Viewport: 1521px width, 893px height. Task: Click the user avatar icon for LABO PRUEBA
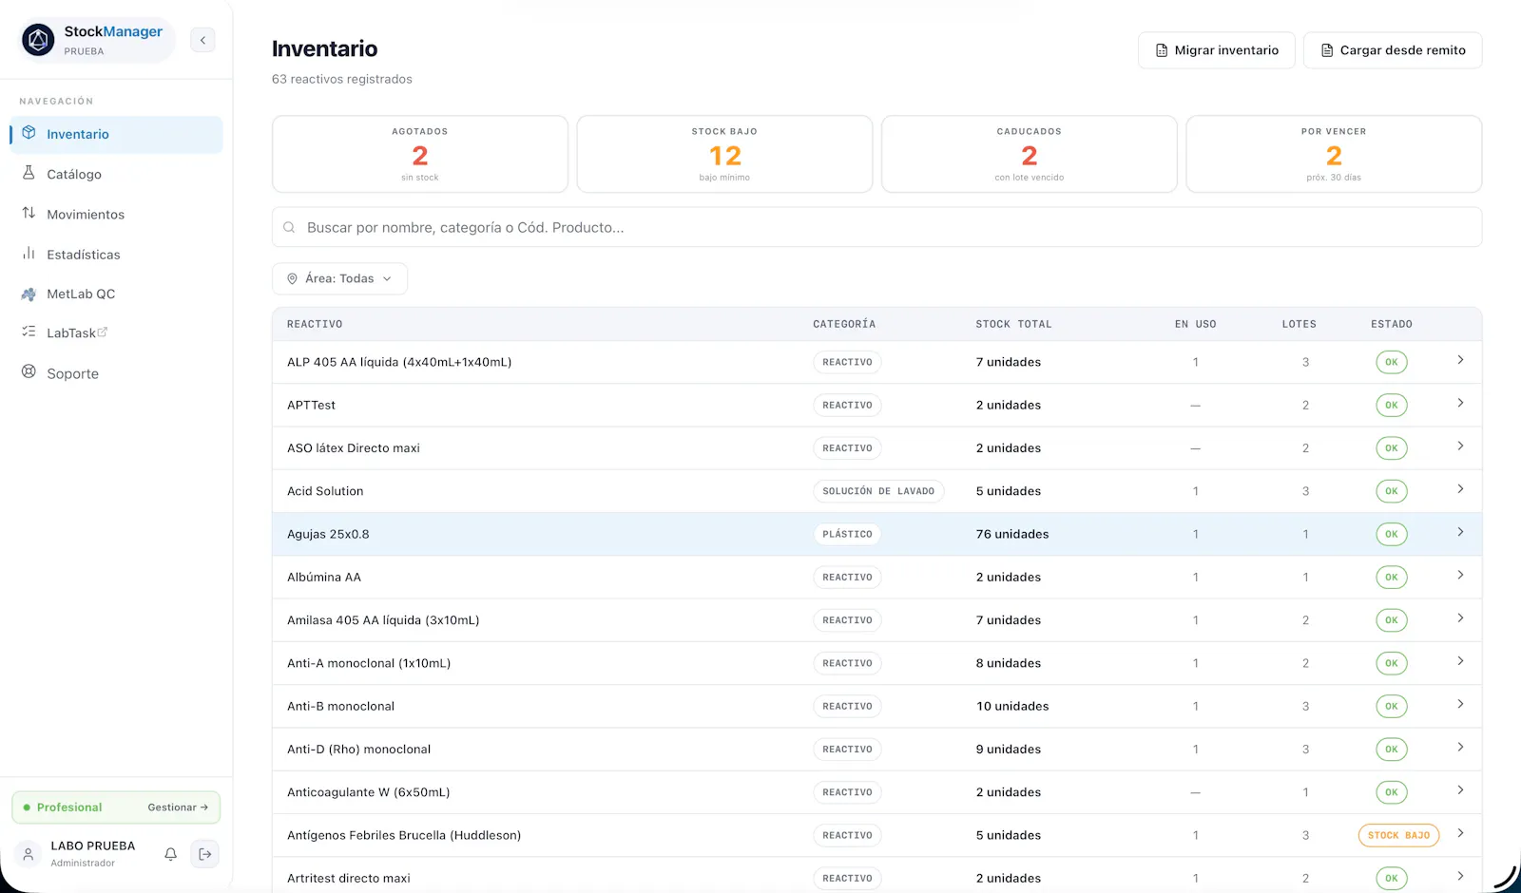point(29,854)
